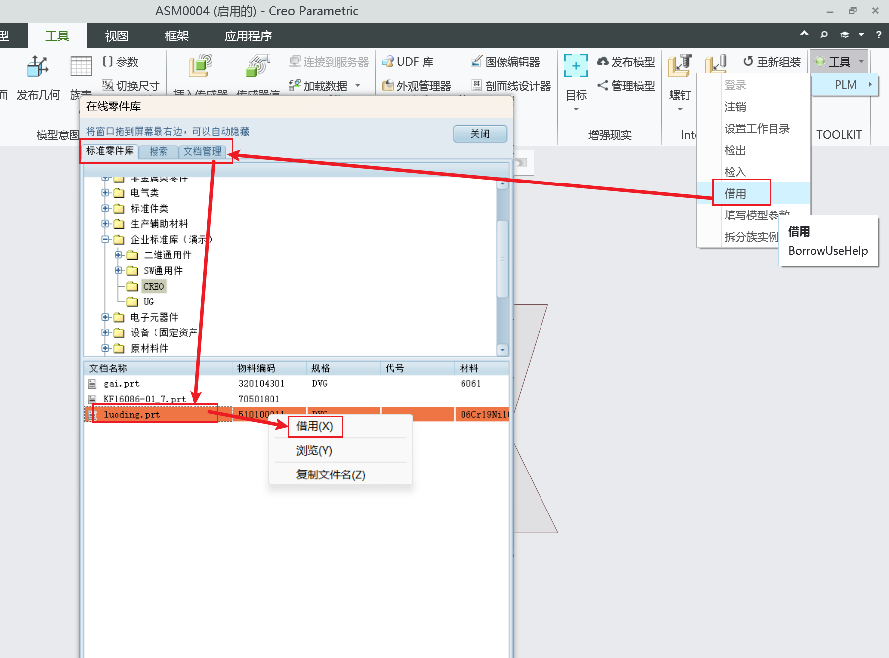Open the 框架 ribbon tab
The width and height of the screenshot is (889, 658).
pyautogui.click(x=177, y=36)
